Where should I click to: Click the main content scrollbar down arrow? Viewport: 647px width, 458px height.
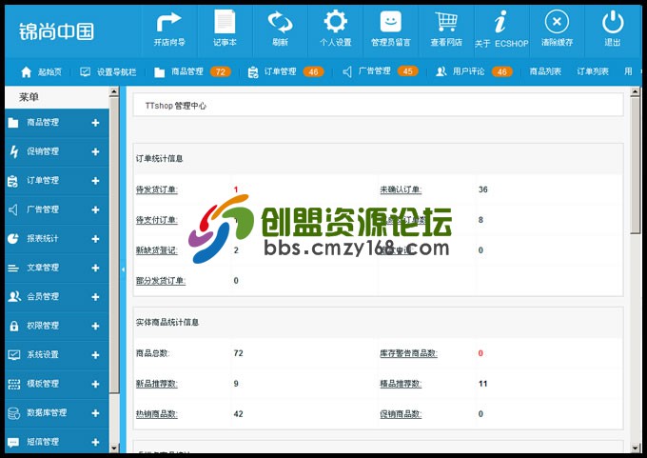[635, 448]
